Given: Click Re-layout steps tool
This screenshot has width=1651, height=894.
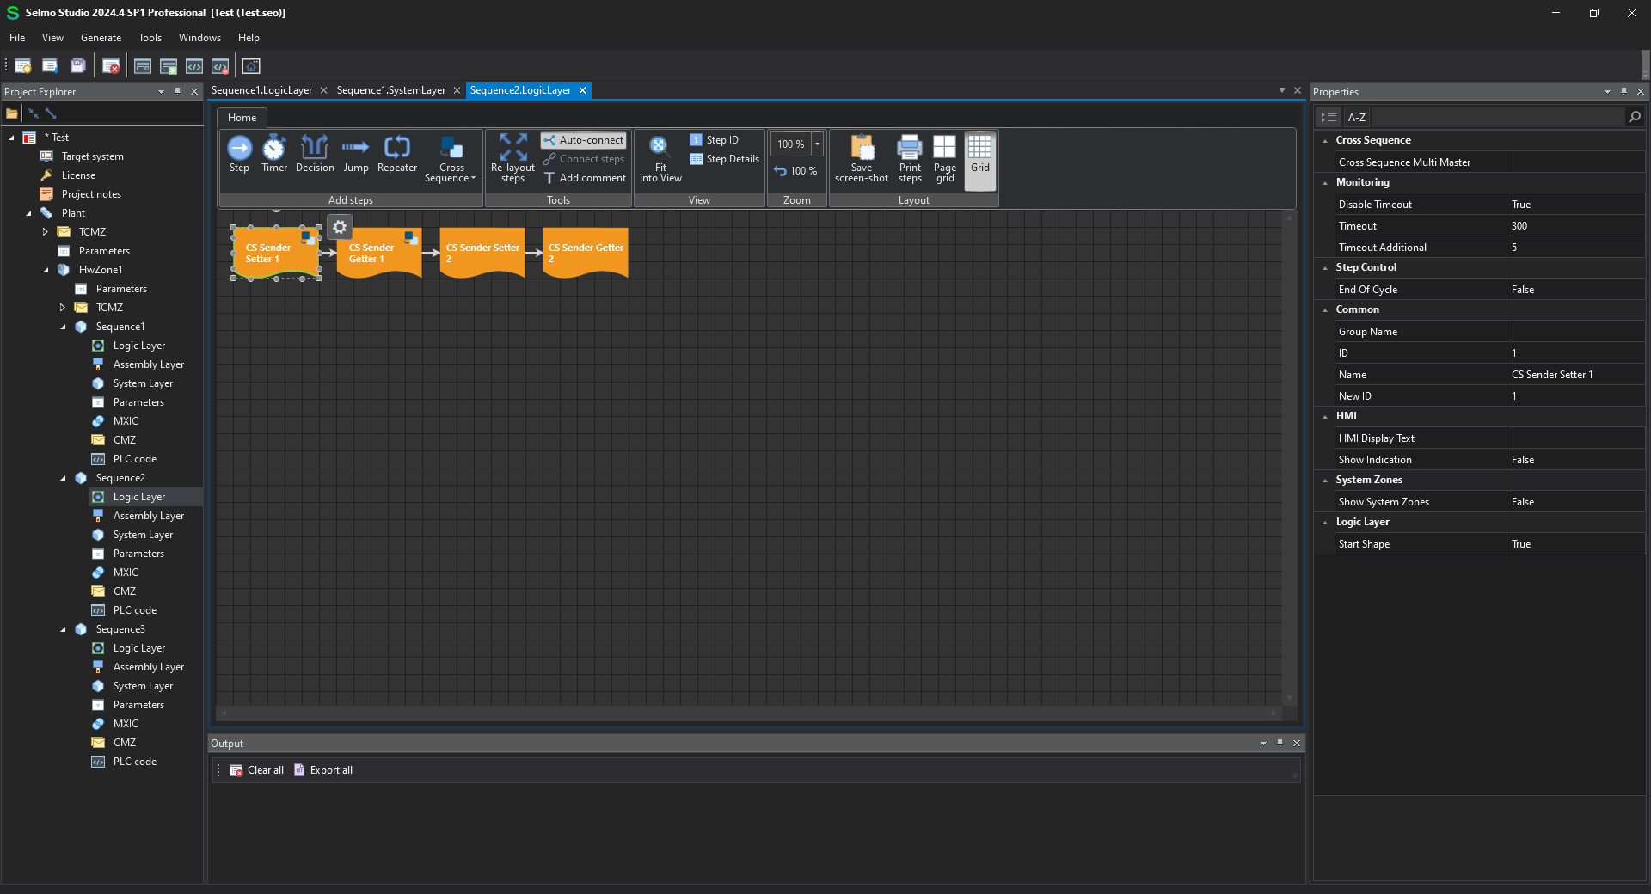Looking at the screenshot, I should point(512,158).
